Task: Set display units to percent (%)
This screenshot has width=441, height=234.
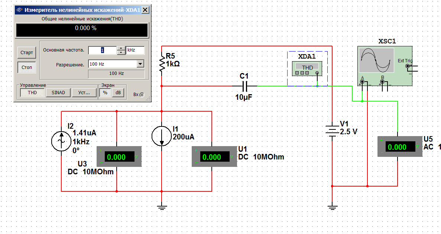Action: coord(105,93)
